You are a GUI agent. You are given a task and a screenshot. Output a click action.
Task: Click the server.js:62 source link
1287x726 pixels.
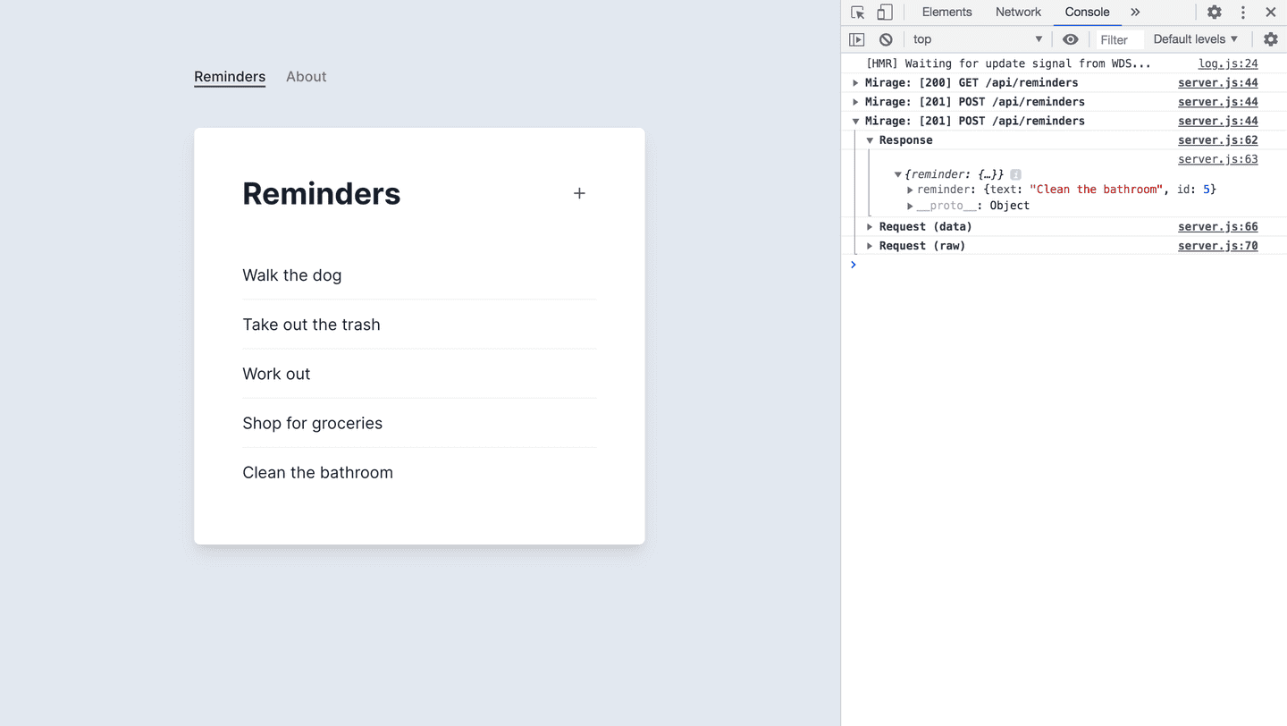1217,139
